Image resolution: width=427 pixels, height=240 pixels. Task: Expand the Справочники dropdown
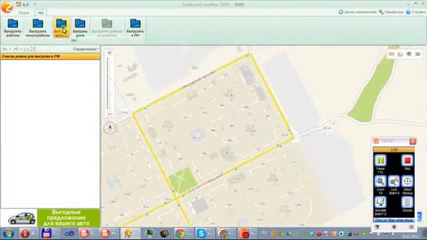[x=86, y=49]
